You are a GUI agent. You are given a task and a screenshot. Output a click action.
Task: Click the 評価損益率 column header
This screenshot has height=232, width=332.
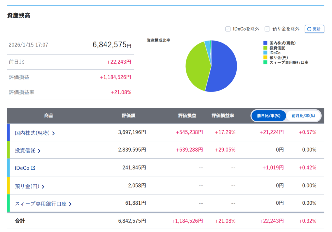pyautogui.click(x=223, y=116)
